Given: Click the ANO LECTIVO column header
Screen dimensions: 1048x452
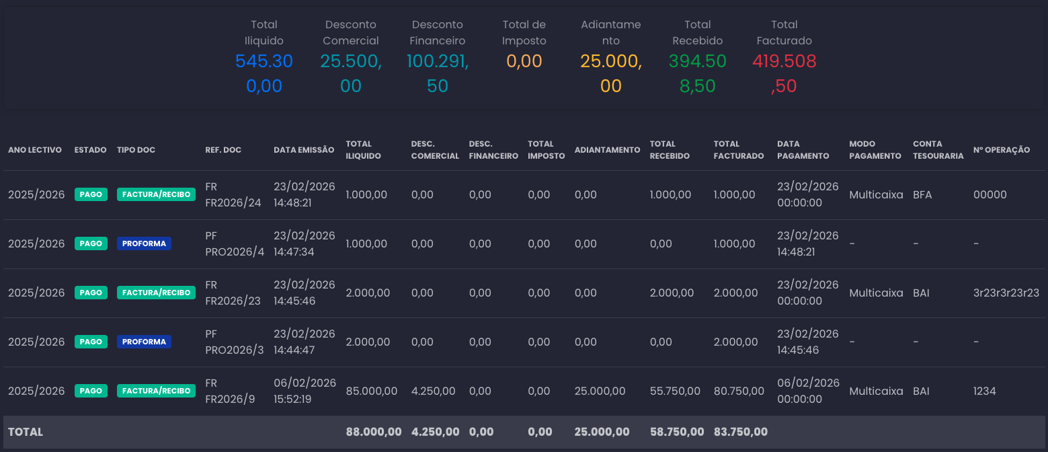Looking at the screenshot, I should point(35,150).
